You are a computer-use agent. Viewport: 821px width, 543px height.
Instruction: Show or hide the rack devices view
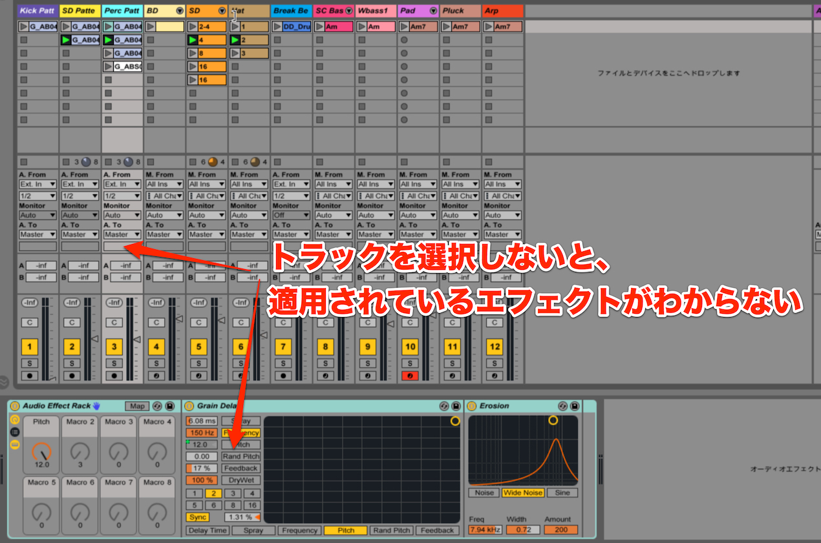pyautogui.click(x=14, y=444)
